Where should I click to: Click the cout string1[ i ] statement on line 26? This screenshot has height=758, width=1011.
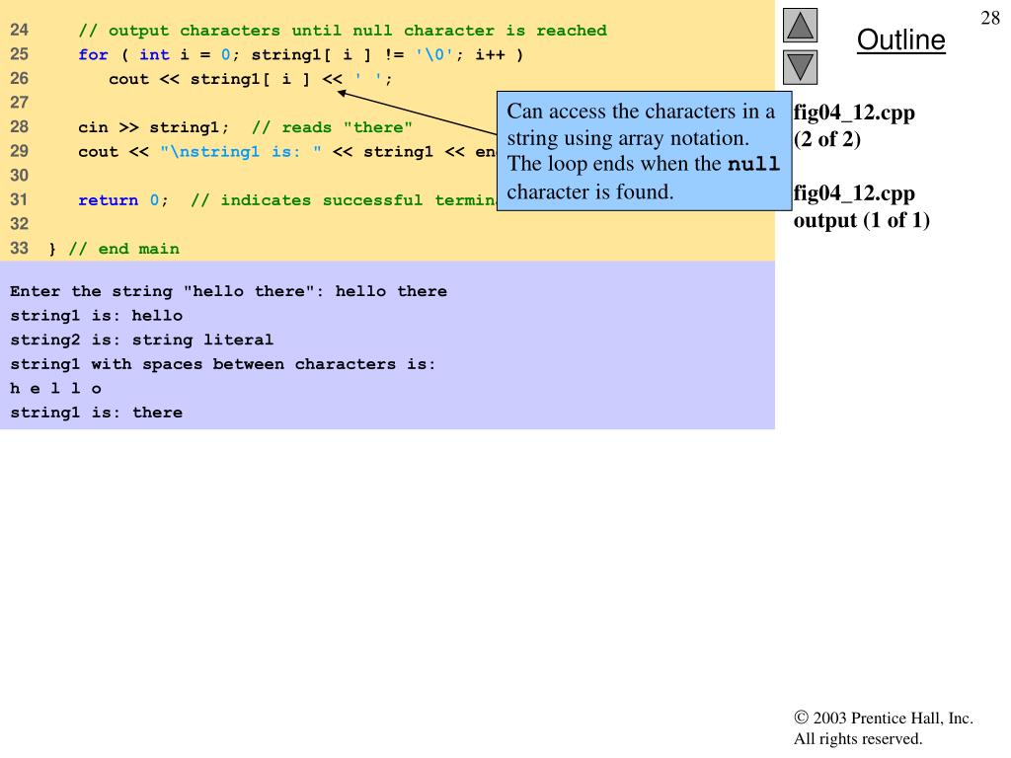coord(250,79)
